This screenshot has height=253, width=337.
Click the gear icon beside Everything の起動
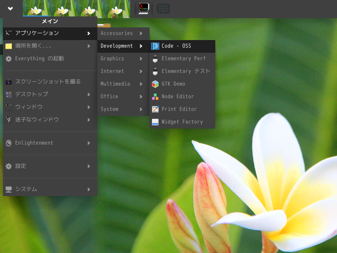(x=8, y=59)
